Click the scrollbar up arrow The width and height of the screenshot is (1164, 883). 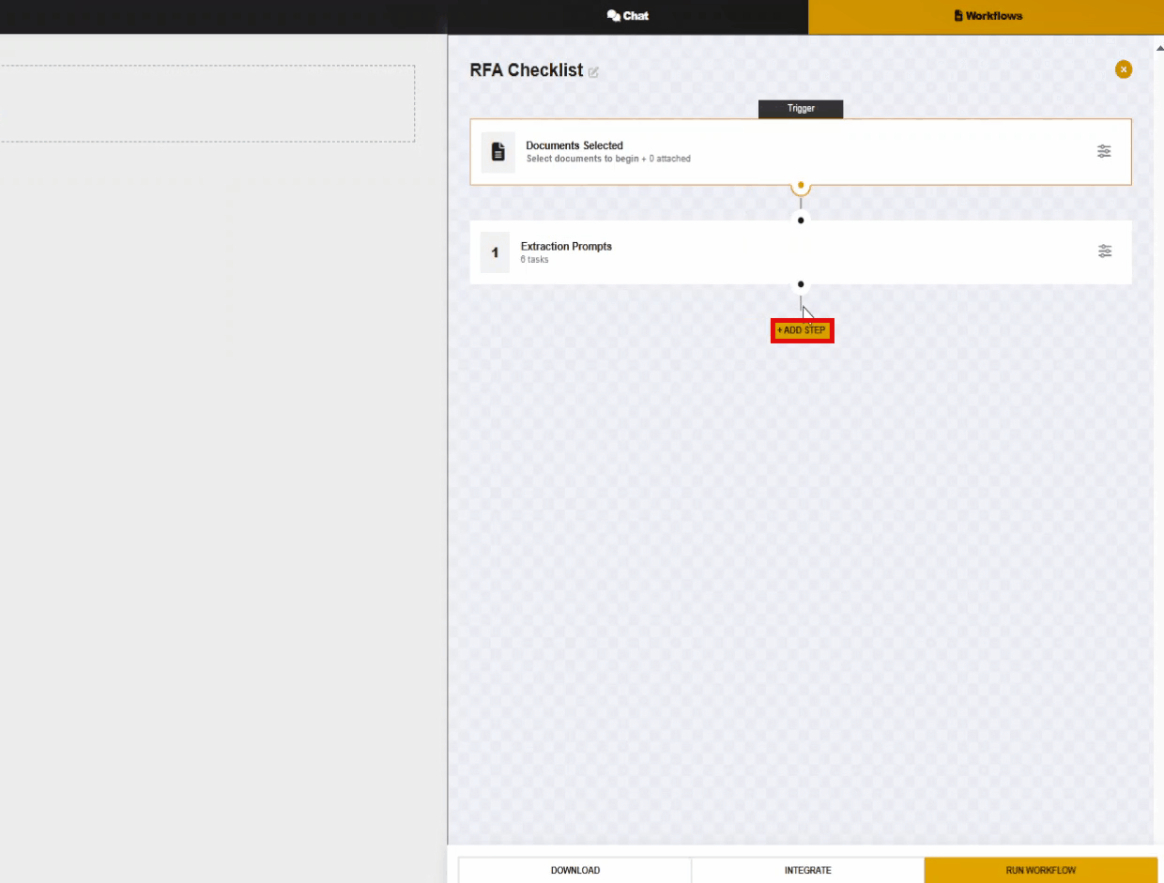1157,45
